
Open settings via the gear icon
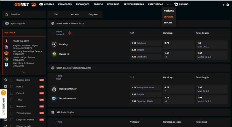[228, 5]
